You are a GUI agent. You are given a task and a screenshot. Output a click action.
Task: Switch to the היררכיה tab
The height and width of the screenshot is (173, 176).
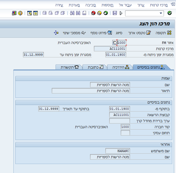tap(121, 67)
